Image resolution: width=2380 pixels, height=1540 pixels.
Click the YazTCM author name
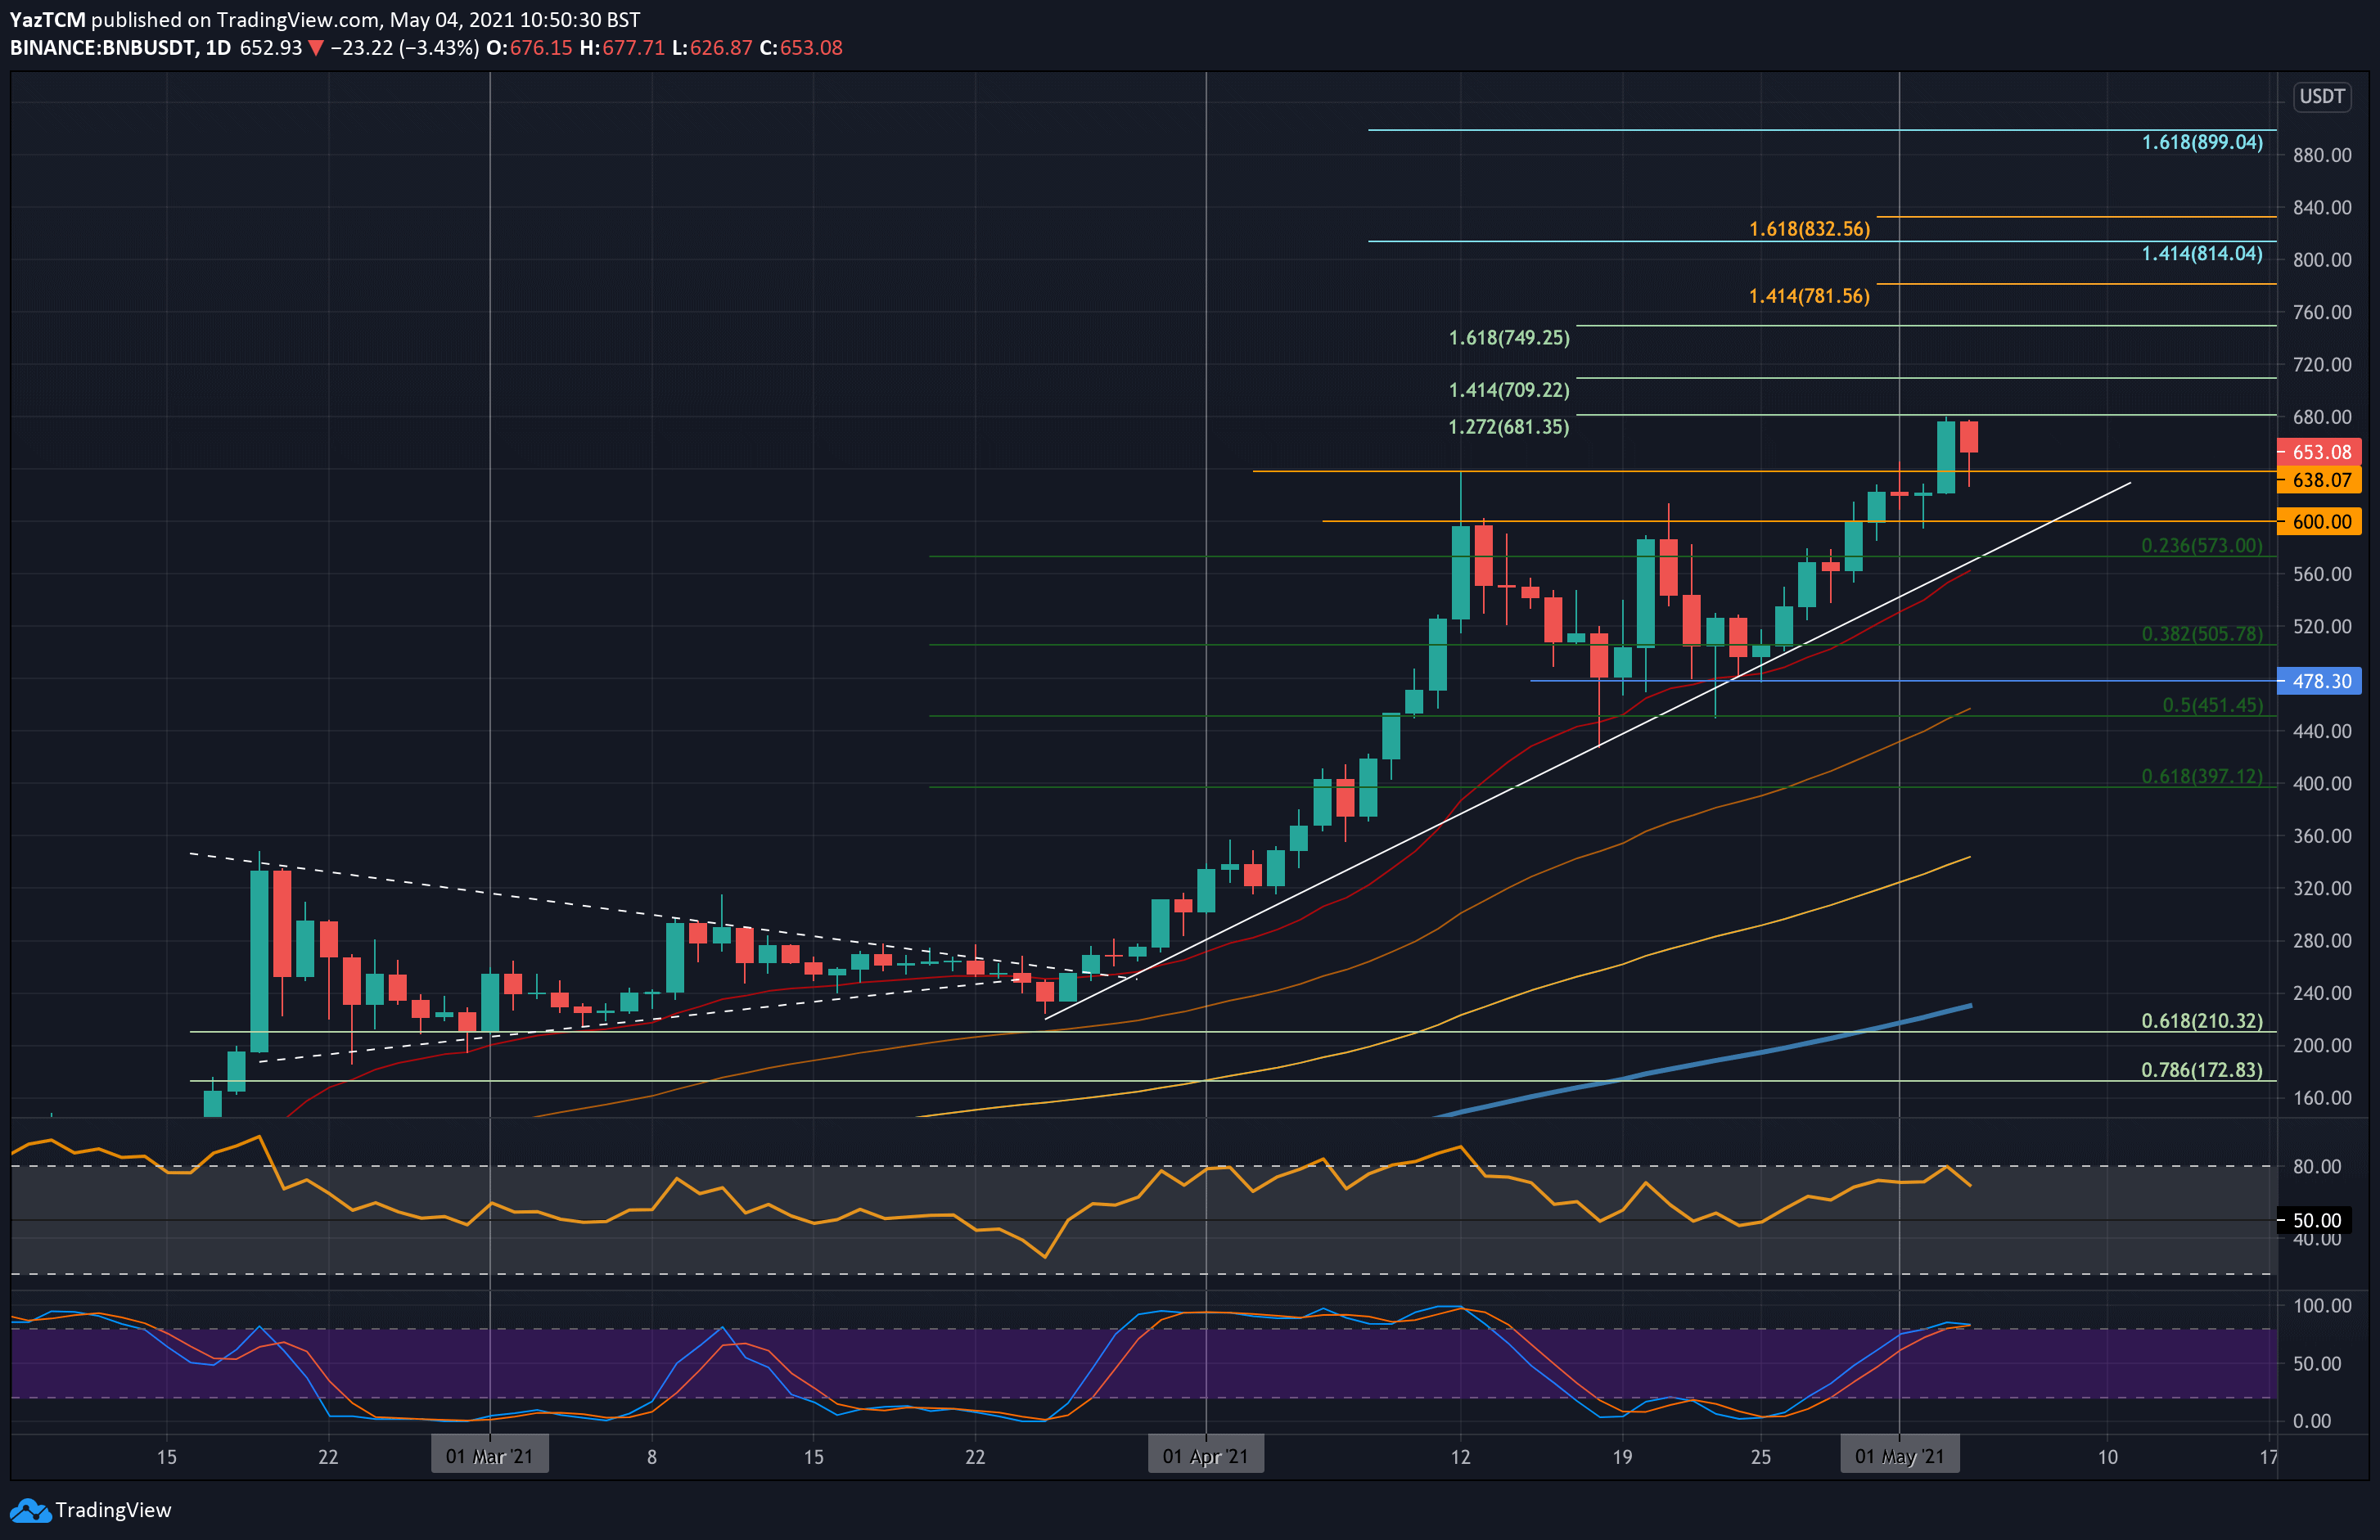pos(48,20)
